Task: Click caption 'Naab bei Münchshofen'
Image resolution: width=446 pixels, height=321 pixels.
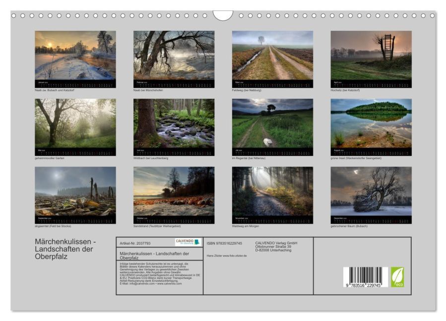Action: [148, 90]
